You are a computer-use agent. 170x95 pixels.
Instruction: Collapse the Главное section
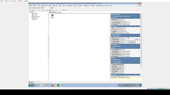111,26
